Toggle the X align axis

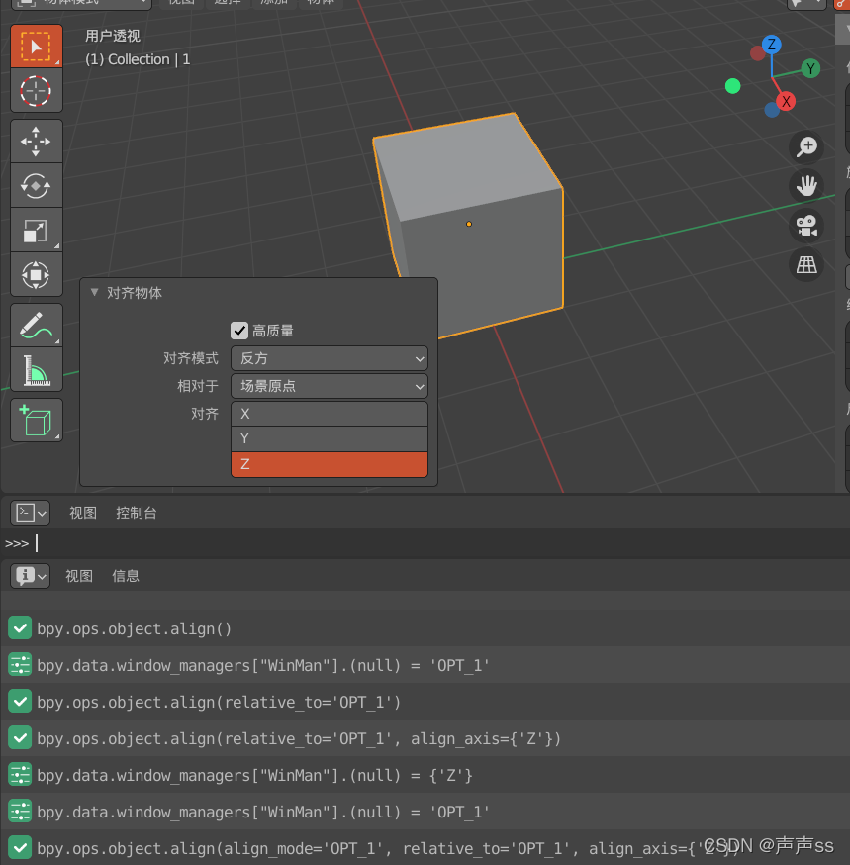330,414
